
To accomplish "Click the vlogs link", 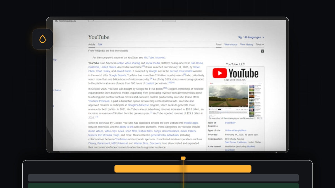I will pos(116,135).
